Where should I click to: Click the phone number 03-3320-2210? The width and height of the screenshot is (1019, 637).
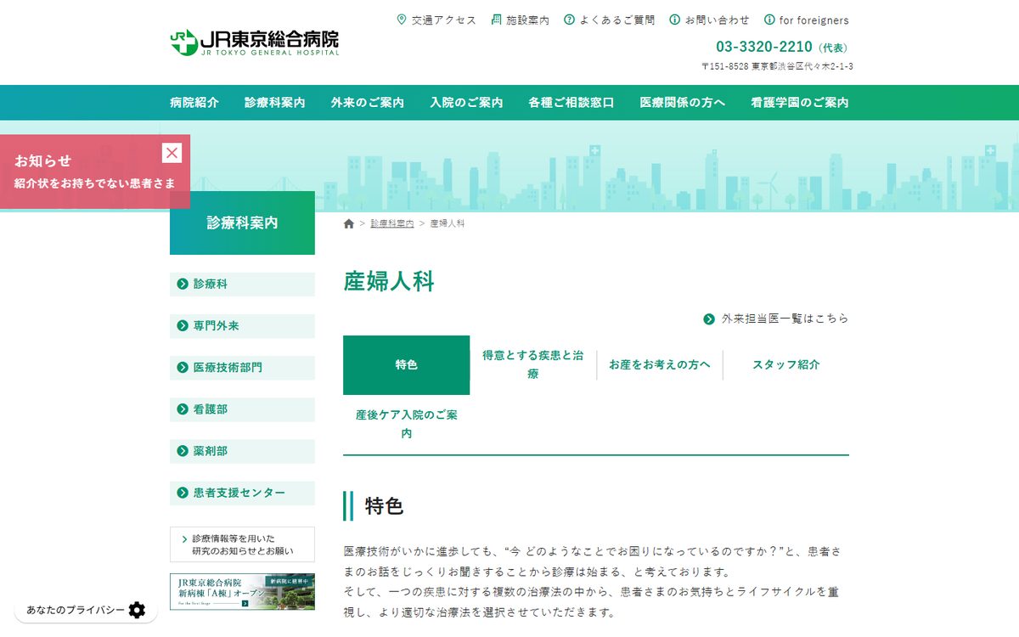tap(764, 47)
